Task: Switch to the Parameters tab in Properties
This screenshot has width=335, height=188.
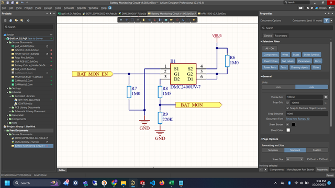Action: point(281,36)
